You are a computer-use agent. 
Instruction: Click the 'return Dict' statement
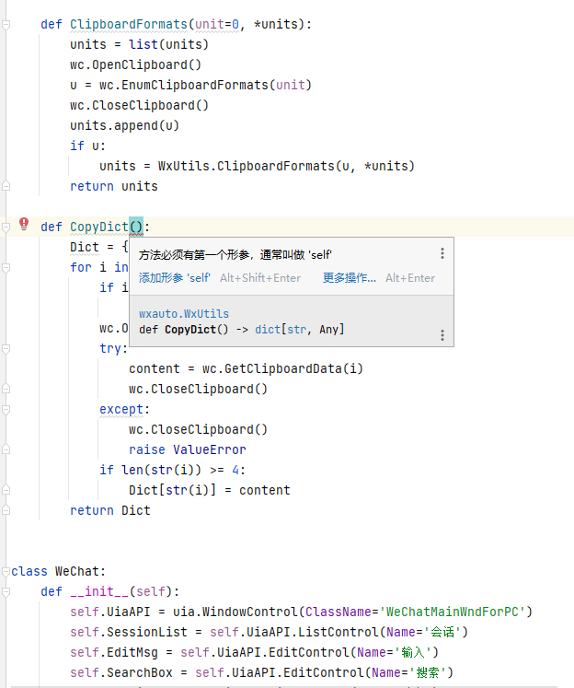110,510
